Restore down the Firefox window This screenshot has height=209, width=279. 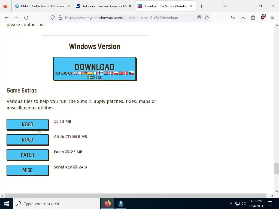point(260,6)
